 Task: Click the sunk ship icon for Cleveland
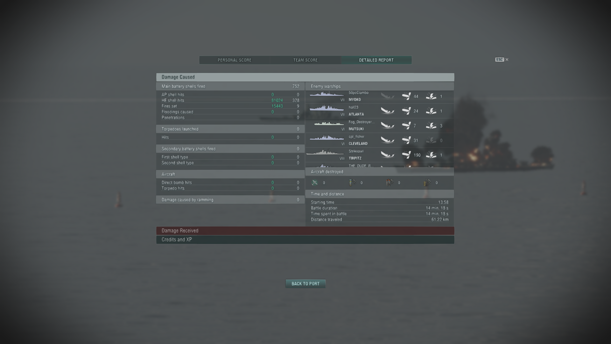point(387,140)
